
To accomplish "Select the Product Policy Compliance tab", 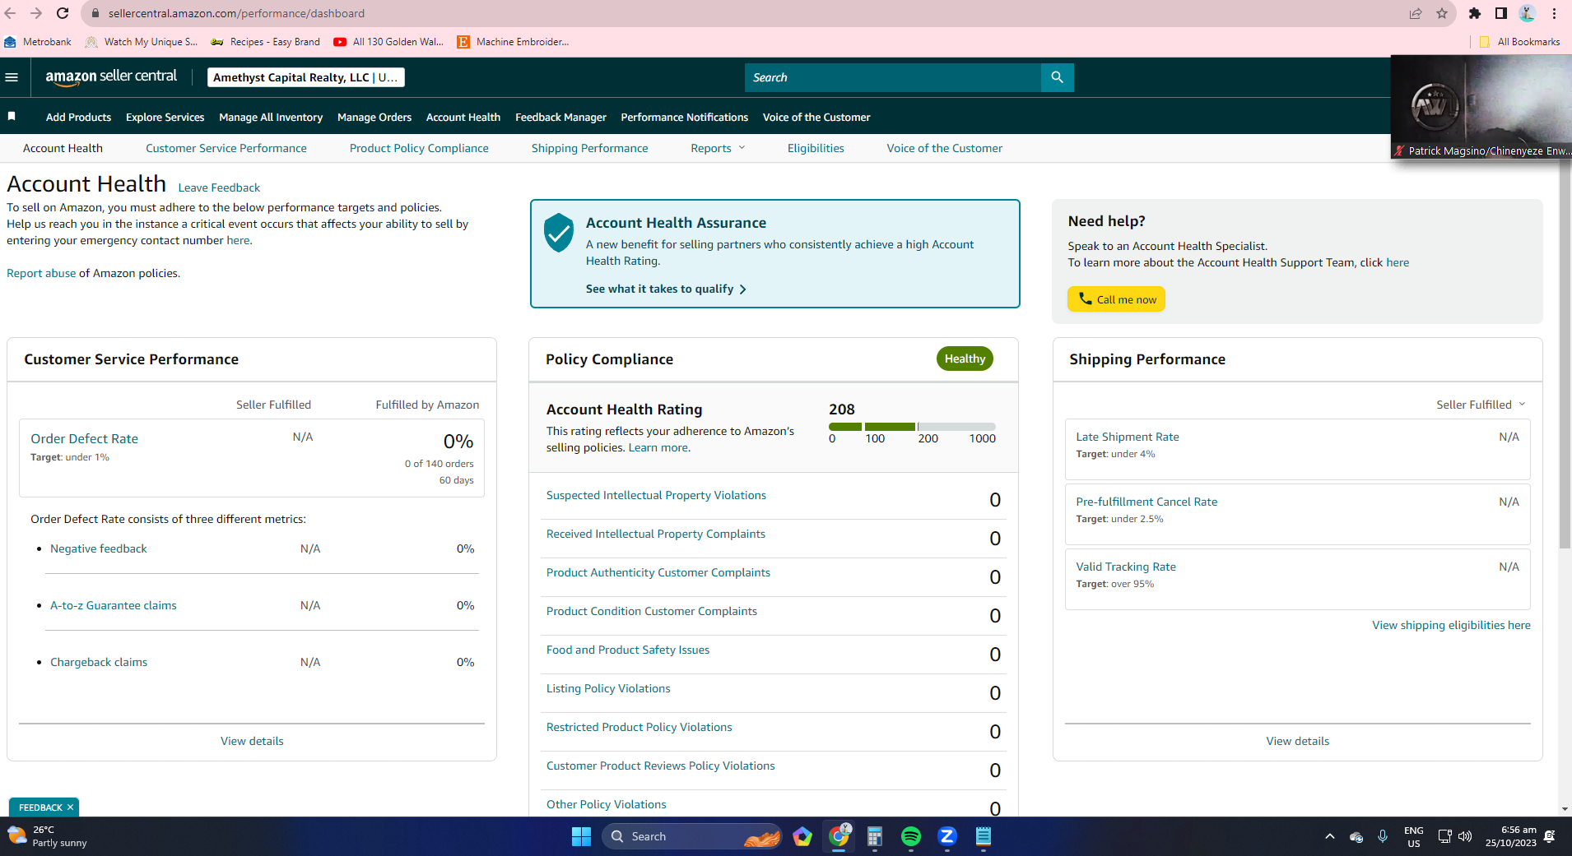I will tap(419, 148).
